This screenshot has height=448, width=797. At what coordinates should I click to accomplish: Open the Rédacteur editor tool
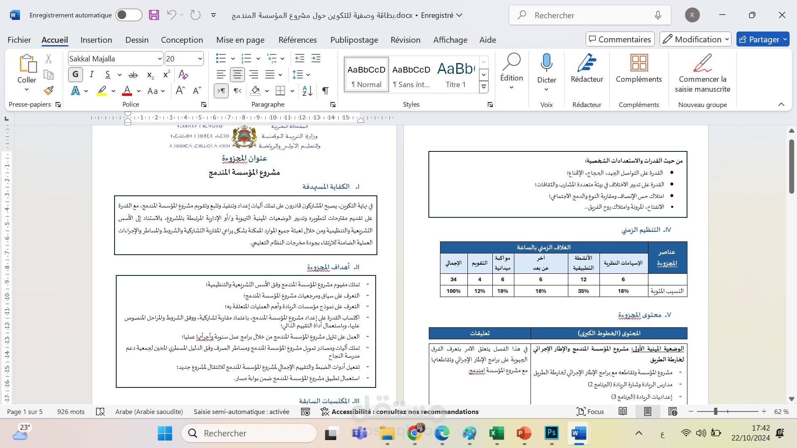click(x=587, y=68)
